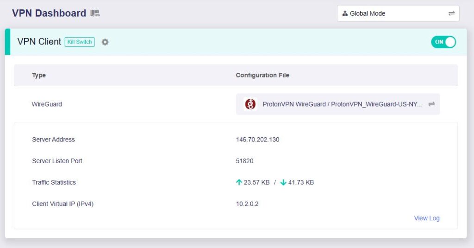Select the port value 51820
Screen dimensions: 474x248
244,161
